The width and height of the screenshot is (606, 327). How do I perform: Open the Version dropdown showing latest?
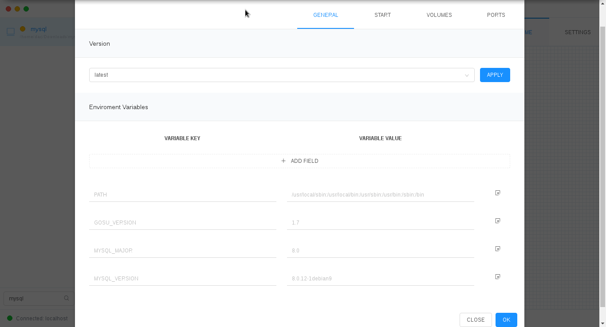[282, 75]
